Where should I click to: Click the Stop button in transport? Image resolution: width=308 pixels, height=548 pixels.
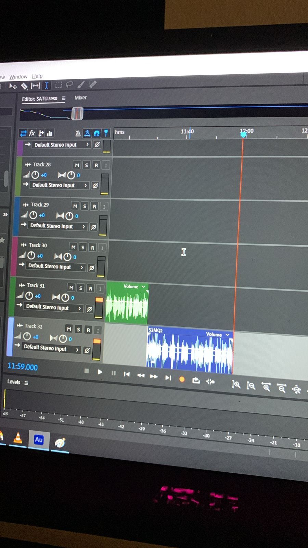coord(87,371)
